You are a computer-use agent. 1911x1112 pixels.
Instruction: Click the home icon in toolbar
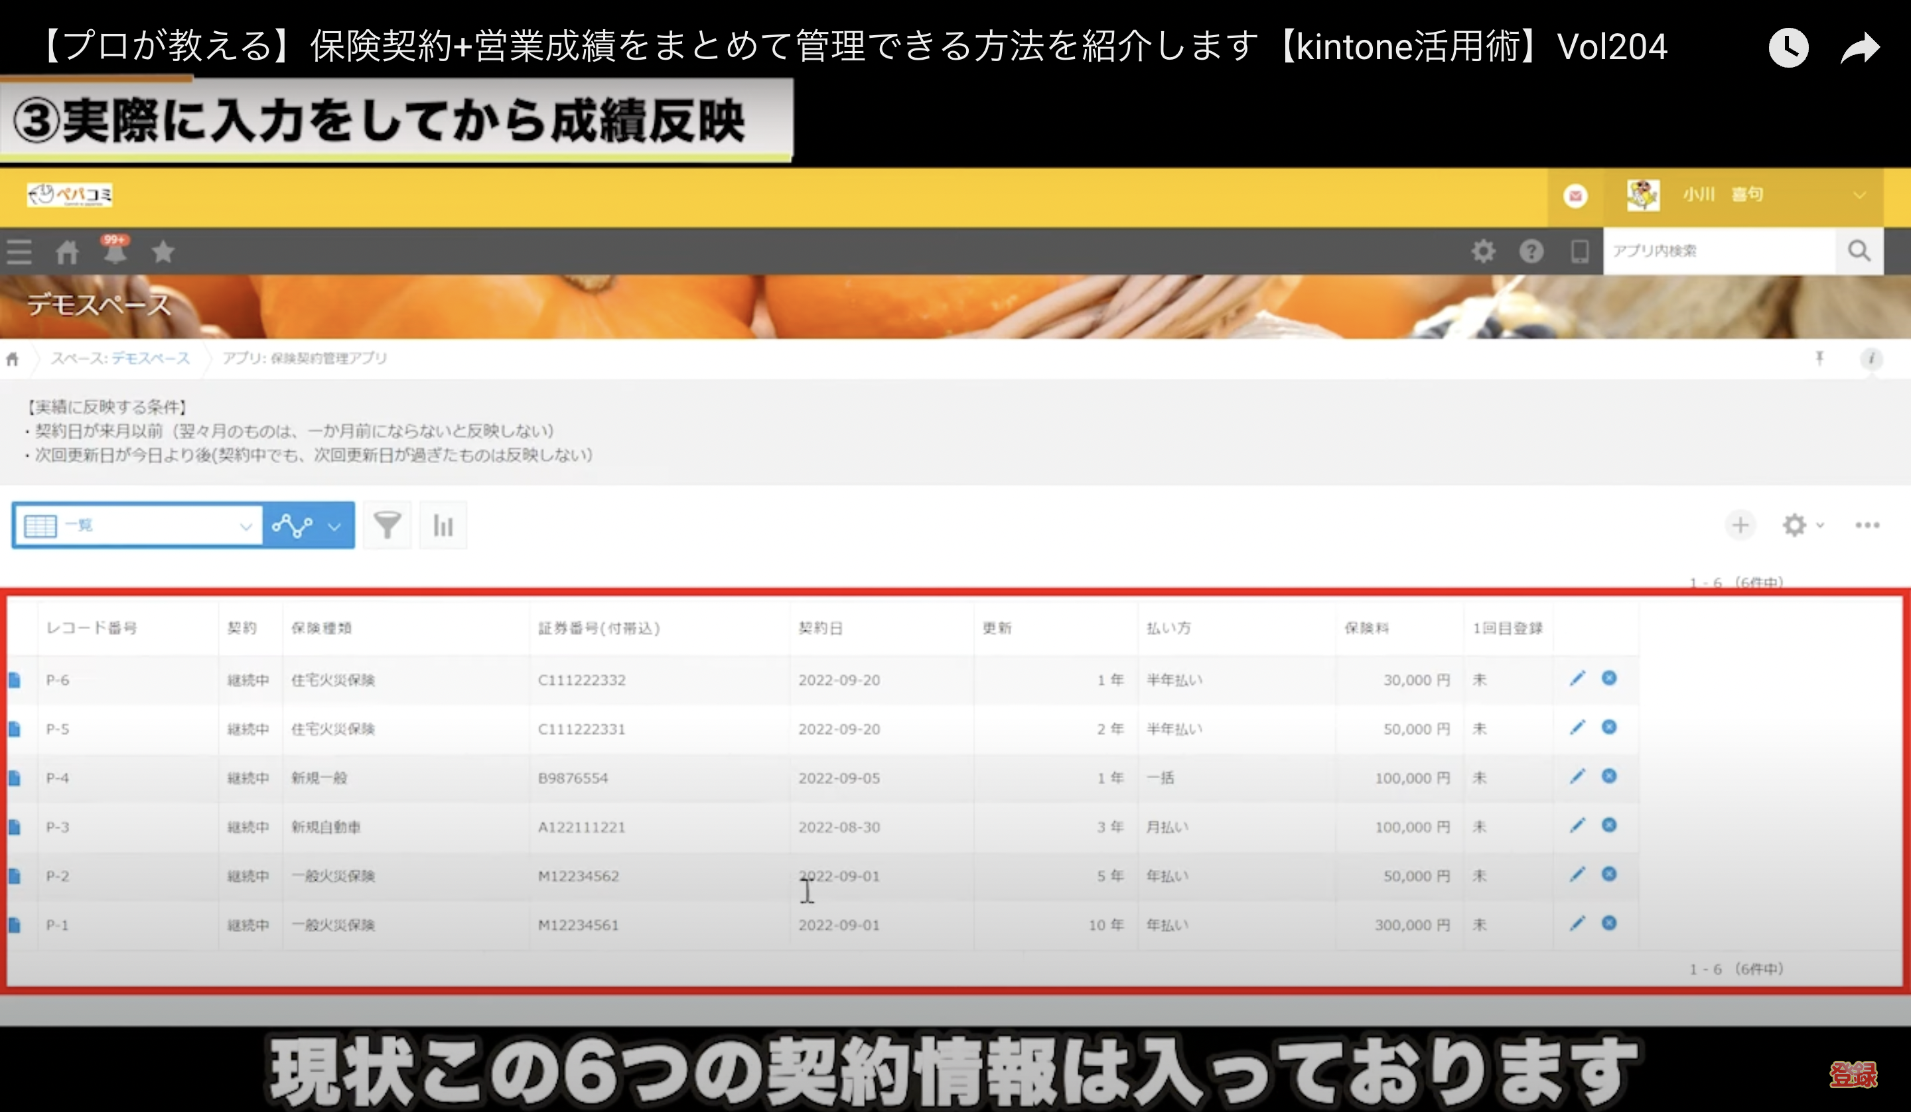coord(67,252)
